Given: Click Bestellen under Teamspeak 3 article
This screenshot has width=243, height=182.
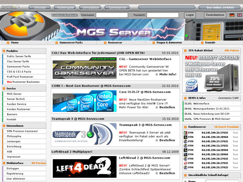Looking at the screenshot, I should 167,140.
